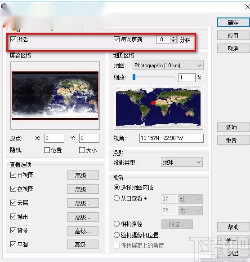
Task: Open the 北 direction dropdown
Action: pyautogui.click(x=191, y=199)
